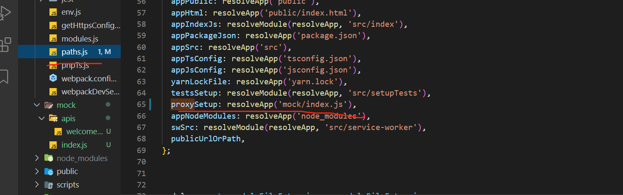This screenshot has height=195, width=623.
Task: Click the JS icon beside paths.js
Action: [53, 52]
